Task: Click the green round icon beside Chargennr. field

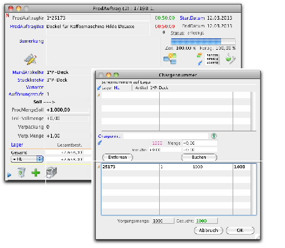Action: click(x=214, y=136)
